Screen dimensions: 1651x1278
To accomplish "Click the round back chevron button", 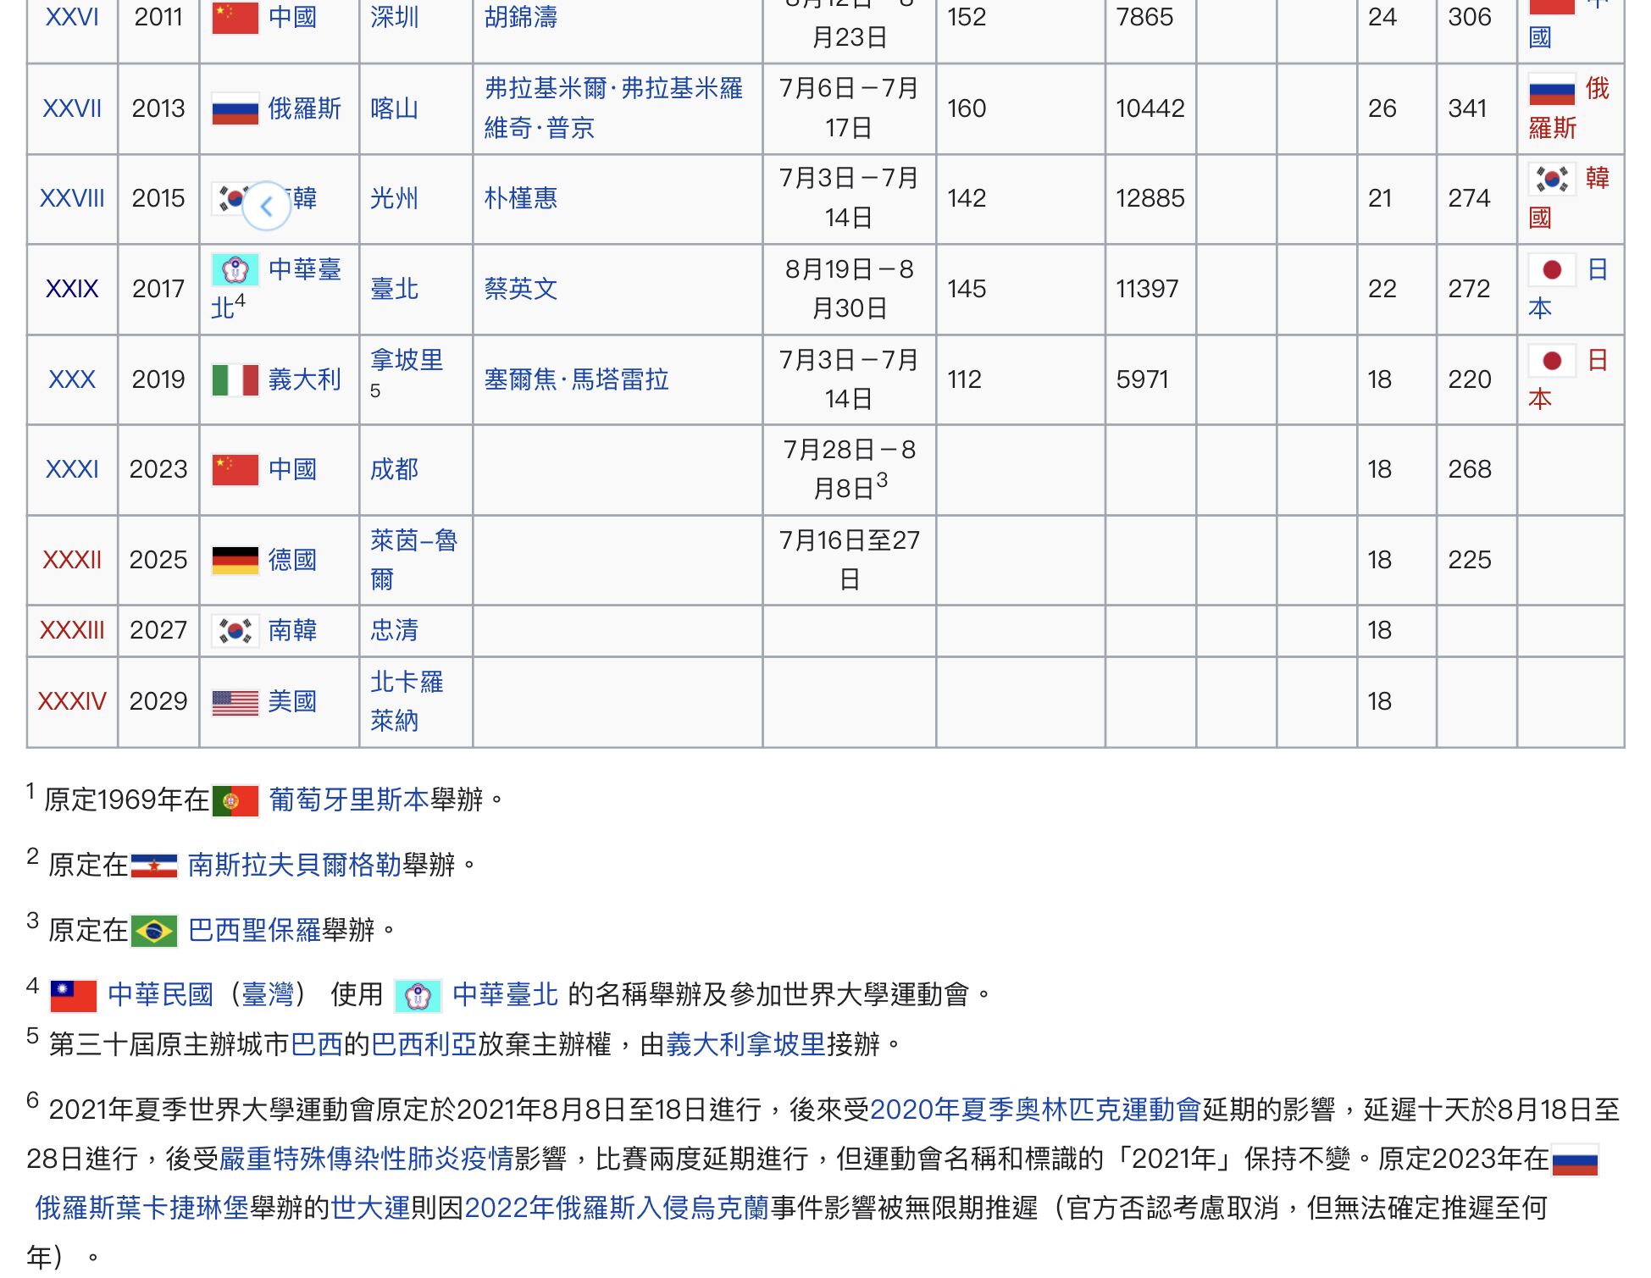I will (x=266, y=206).
